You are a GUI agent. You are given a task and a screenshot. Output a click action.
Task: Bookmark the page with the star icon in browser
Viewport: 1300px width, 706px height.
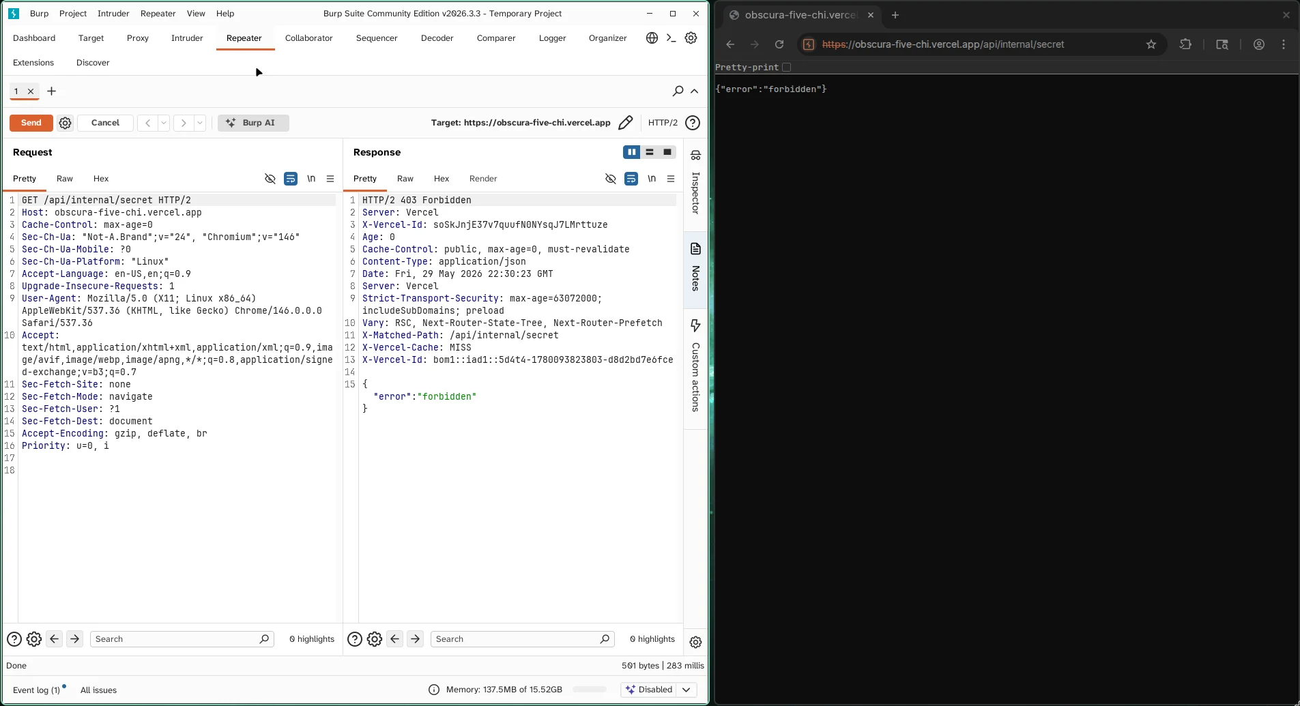1151,44
